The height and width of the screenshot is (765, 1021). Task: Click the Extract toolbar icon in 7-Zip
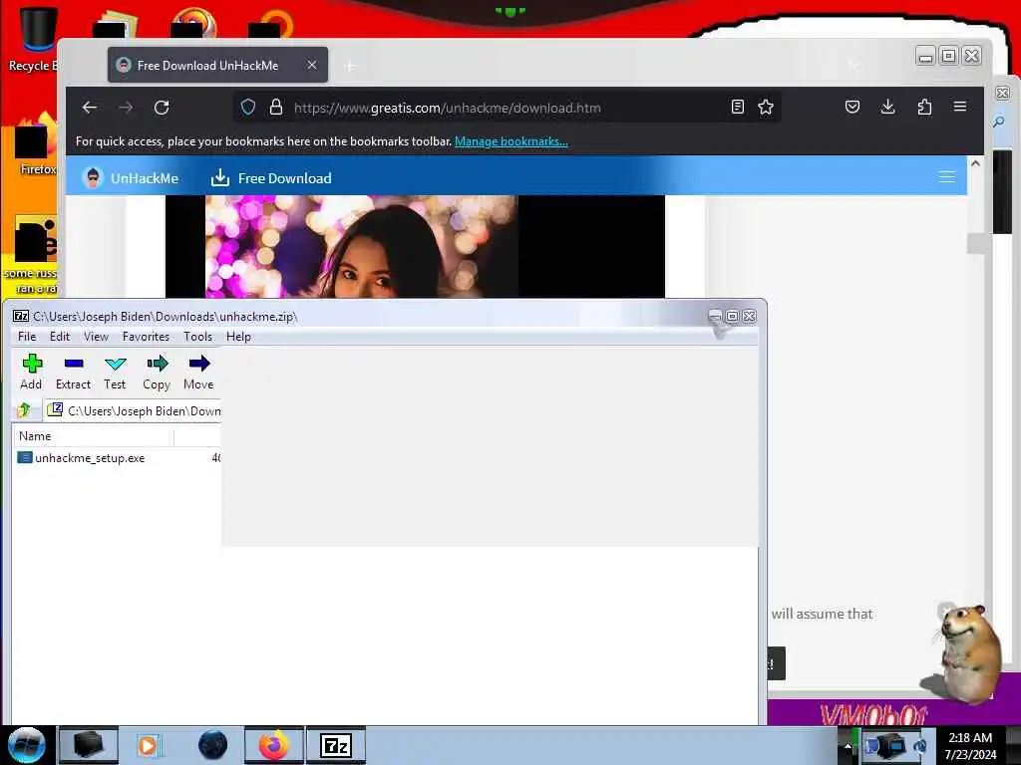coord(73,373)
